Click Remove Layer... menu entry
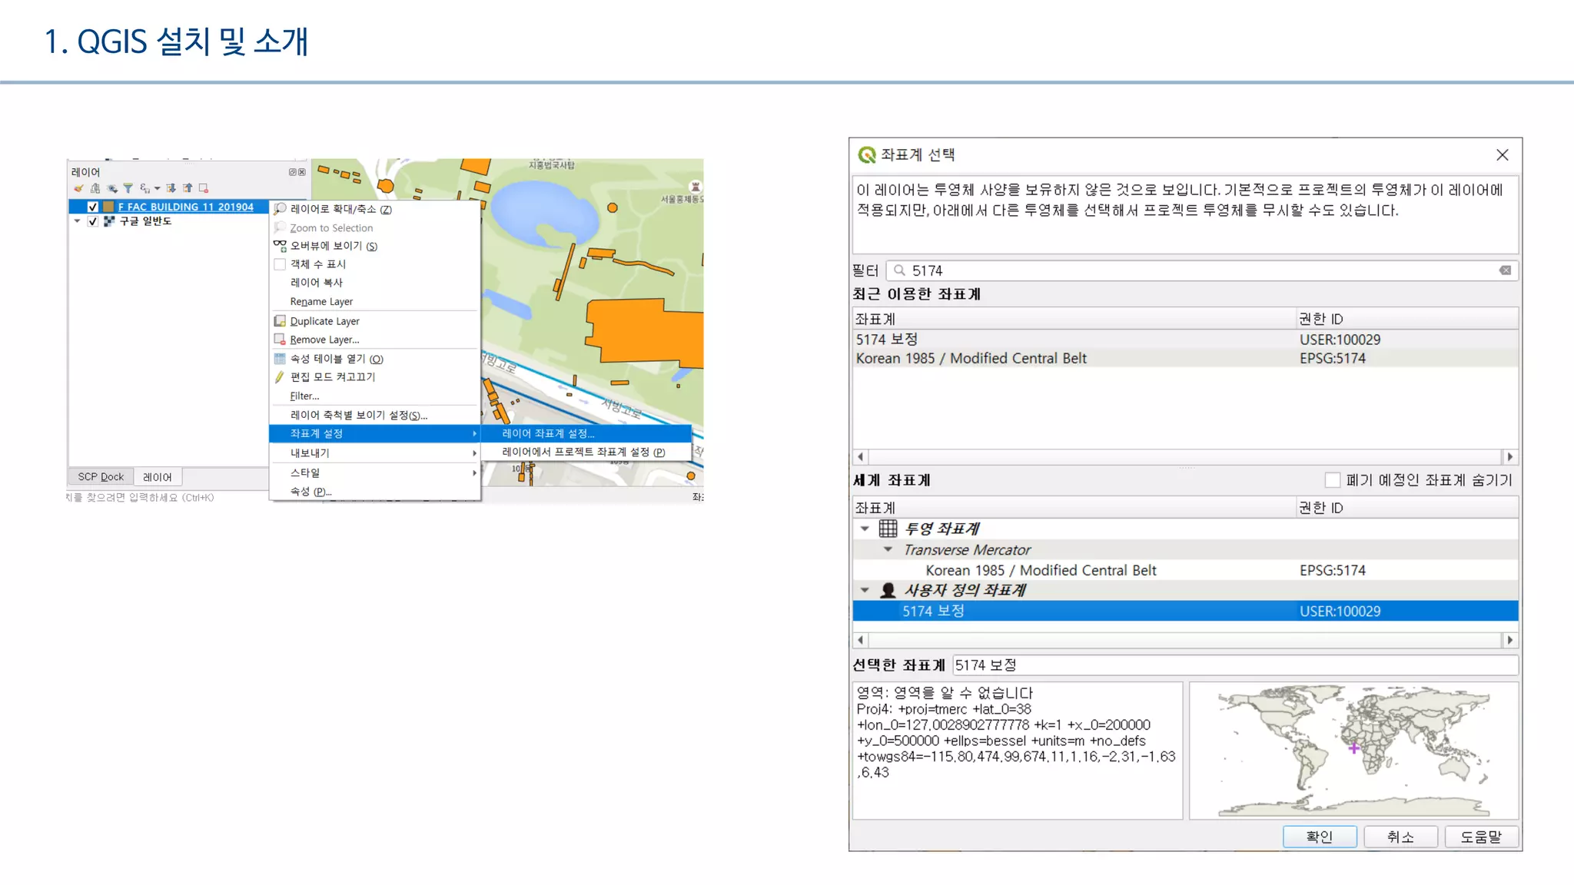1574x885 pixels. pyautogui.click(x=375, y=340)
